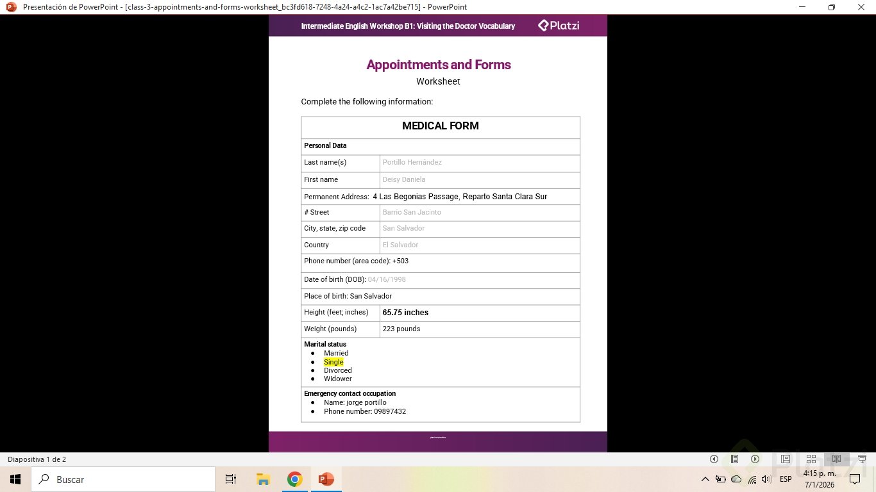This screenshot has width=876, height=492.
Task: Click the '223 pounds' value
Action: click(x=401, y=329)
